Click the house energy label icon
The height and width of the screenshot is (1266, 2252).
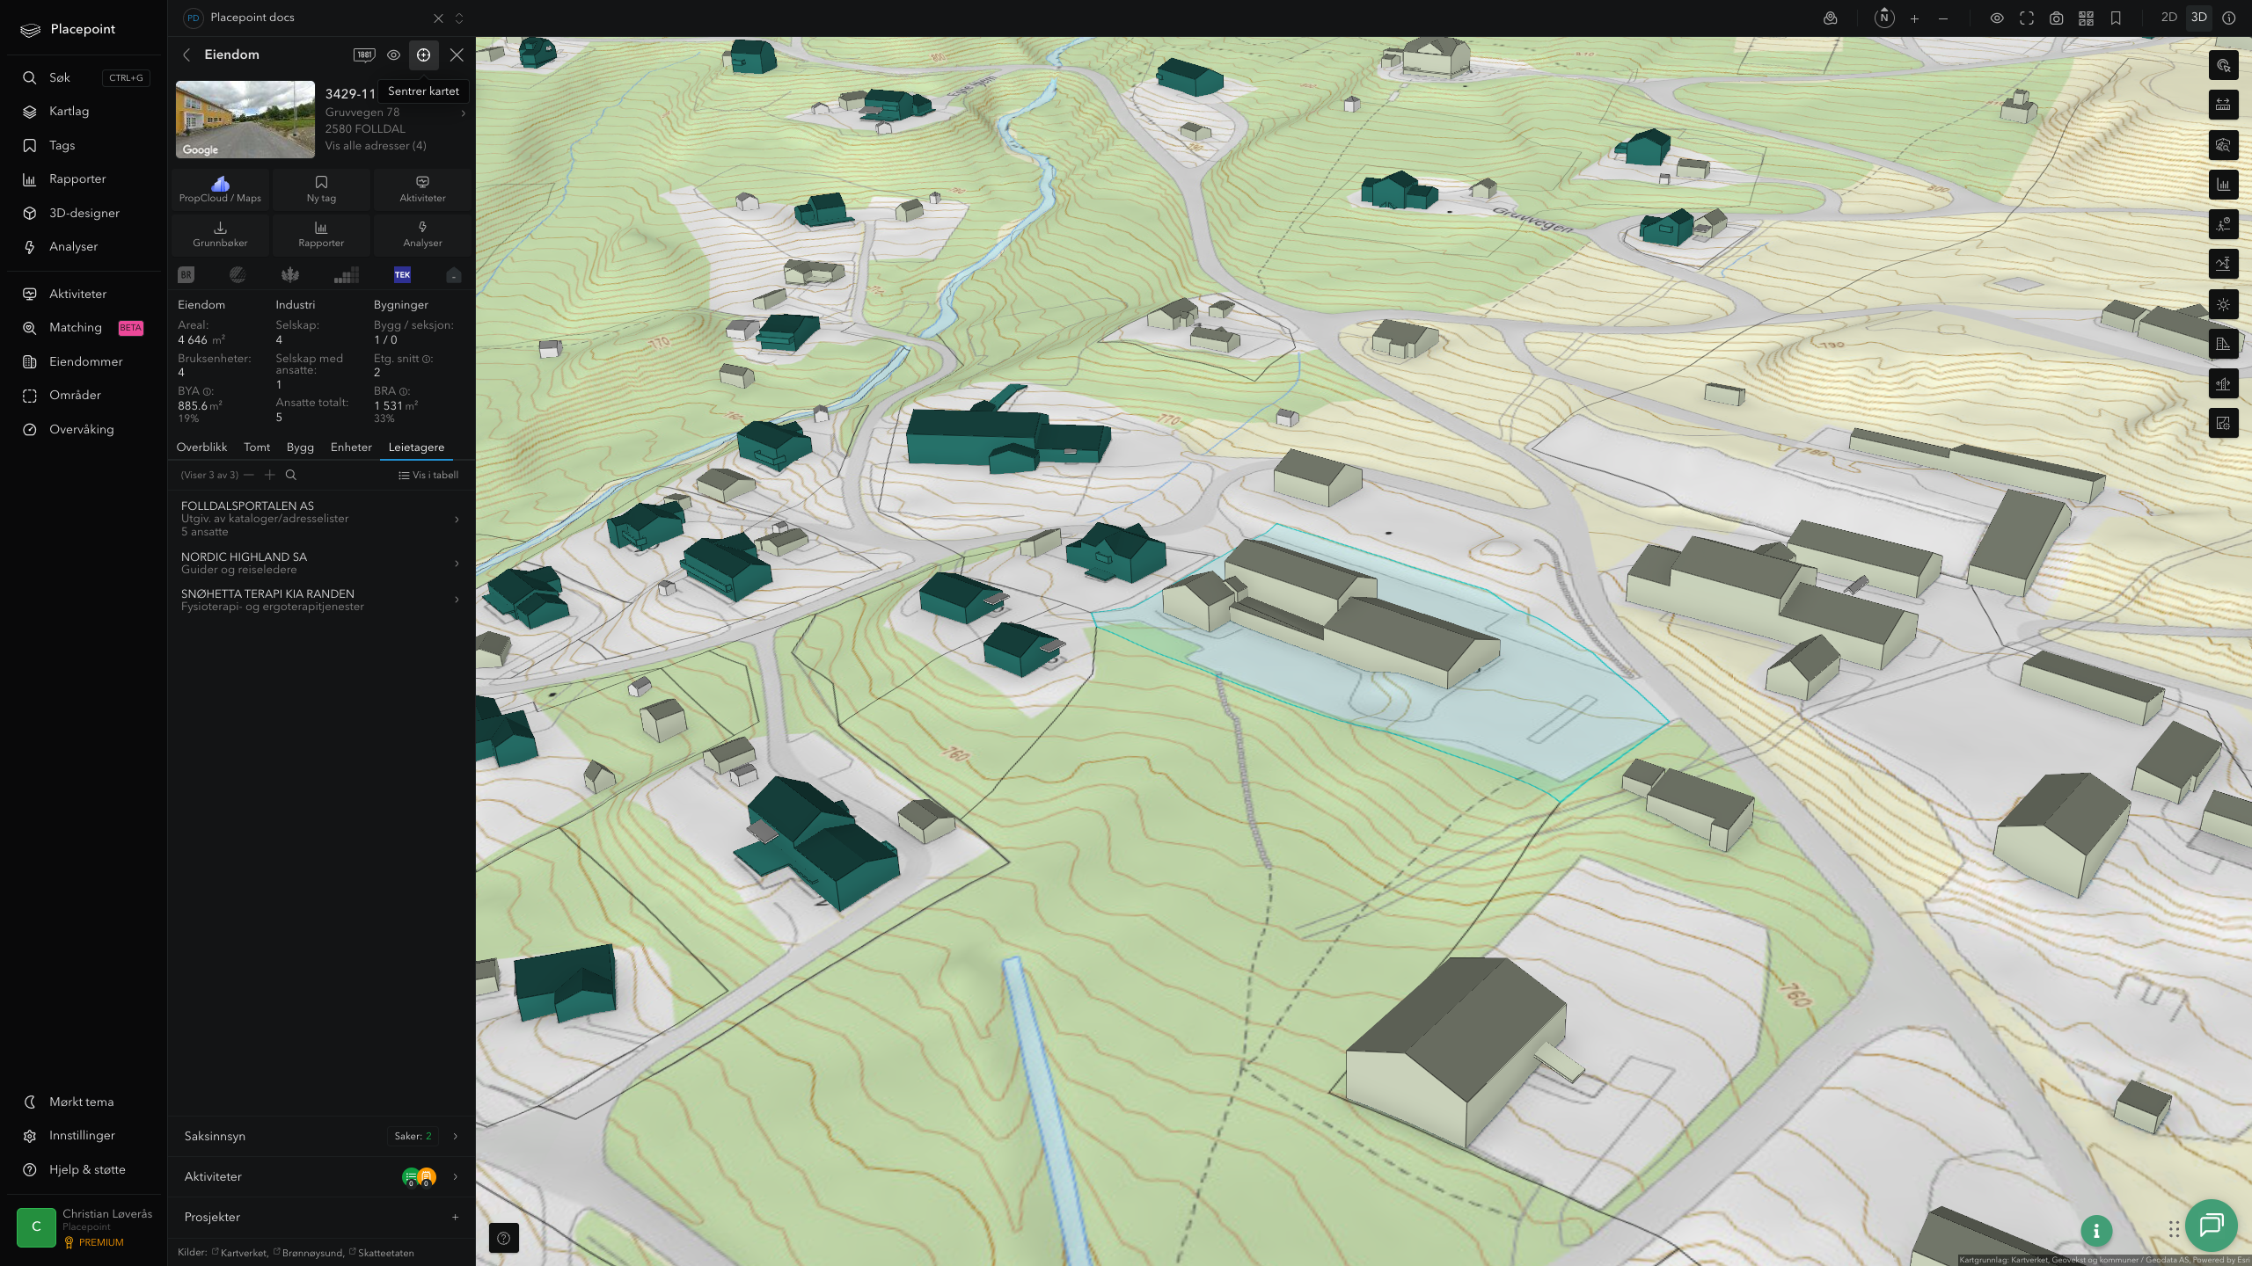(x=454, y=275)
